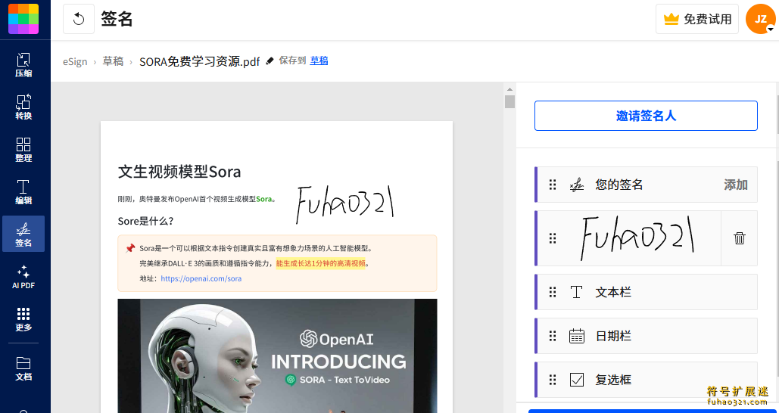Click the 草稿 breadcrumb item

pos(113,61)
